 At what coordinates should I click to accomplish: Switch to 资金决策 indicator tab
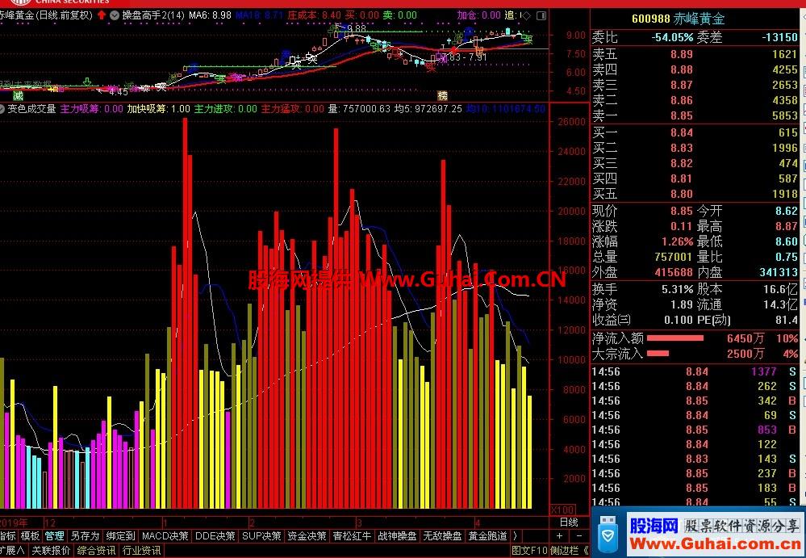(307, 536)
